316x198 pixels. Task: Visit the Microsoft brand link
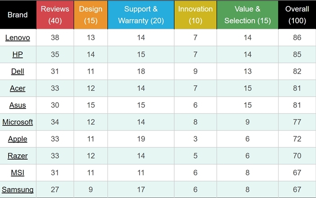click(x=18, y=122)
